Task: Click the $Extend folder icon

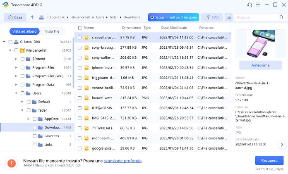Action: pos(28,59)
